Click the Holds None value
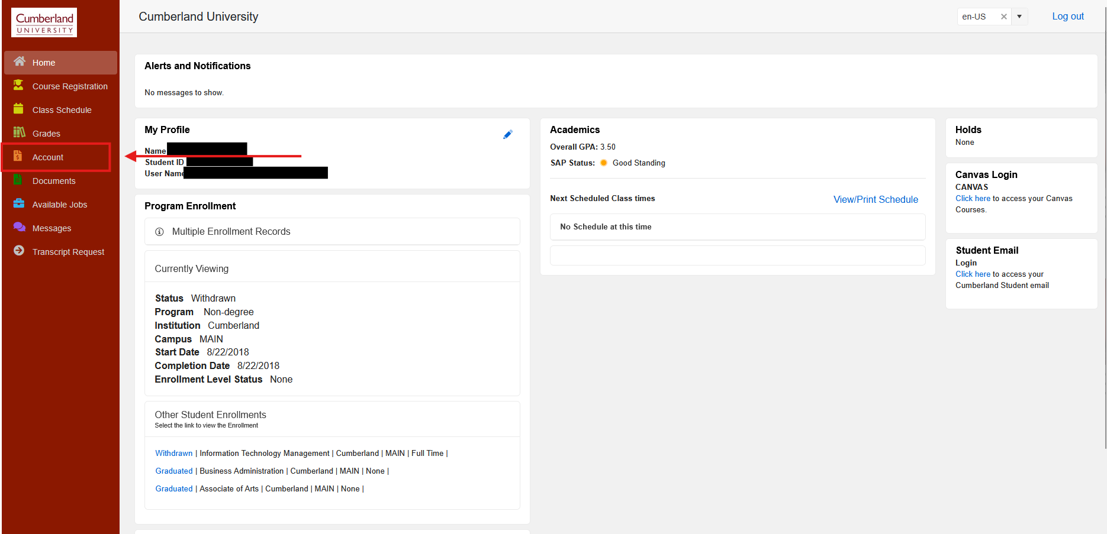 click(x=964, y=143)
